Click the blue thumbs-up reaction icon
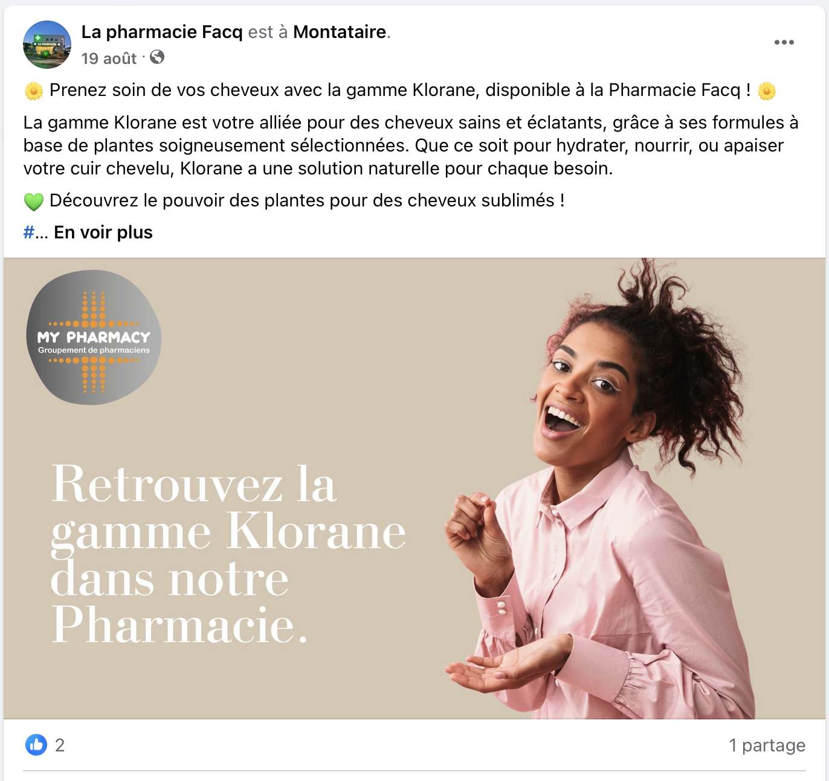829x781 pixels. pos(36,745)
